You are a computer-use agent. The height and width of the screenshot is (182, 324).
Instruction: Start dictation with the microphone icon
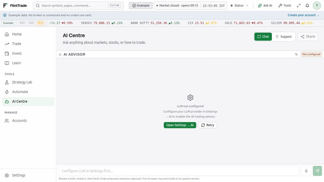pyautogui.click(x=306, y=171)
